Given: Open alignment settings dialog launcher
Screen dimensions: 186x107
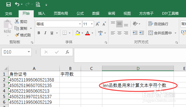Looking at the screenshot, I should [x=177, y=42].
